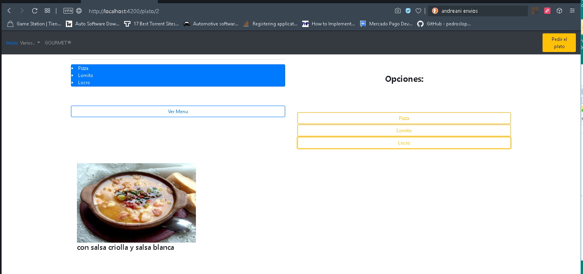Take a snapshot with the camera icon
583x274 pixels.
(x=398, y=11)
